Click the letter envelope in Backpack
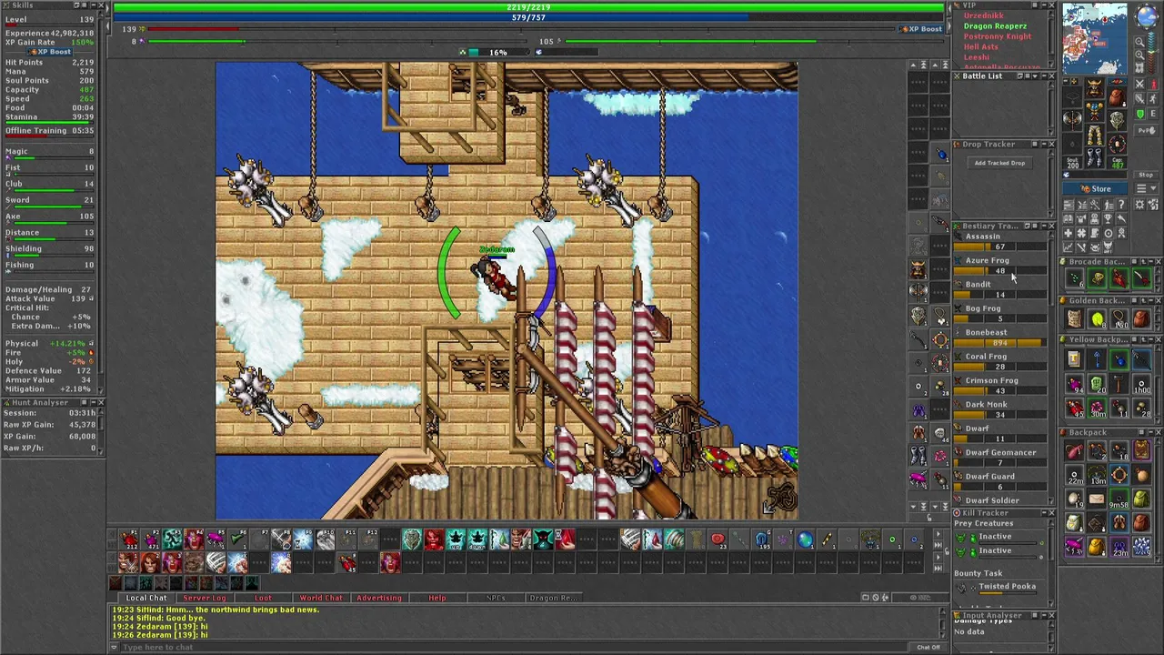Image resolution: width=1164 pixels, height=655 pixels. click(x=1097, y=499)
